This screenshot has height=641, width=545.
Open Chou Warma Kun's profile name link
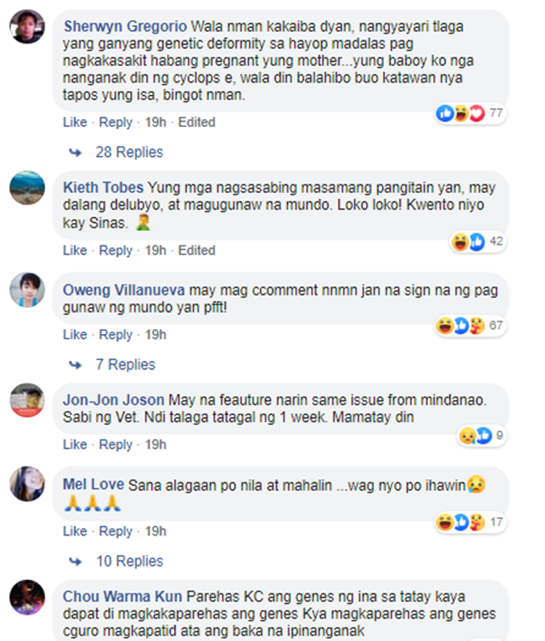pyautogui.click(x=122, y=597)
